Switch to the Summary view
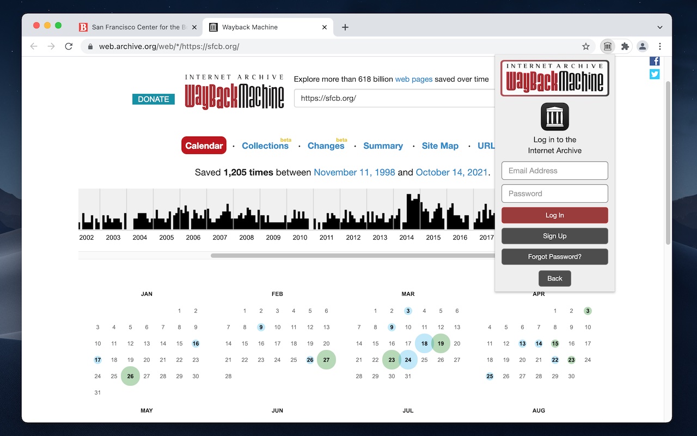697x436 pixels. pyautogui.click(x=383, y=146)
